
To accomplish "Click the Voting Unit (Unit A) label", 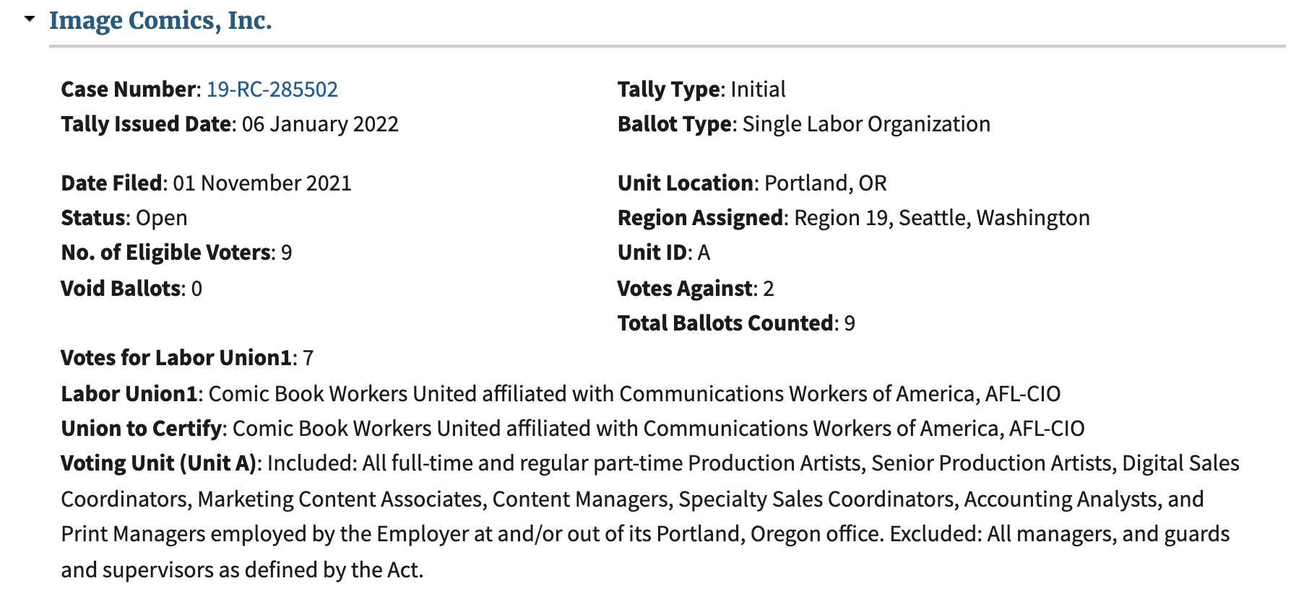I will point(158,463).
